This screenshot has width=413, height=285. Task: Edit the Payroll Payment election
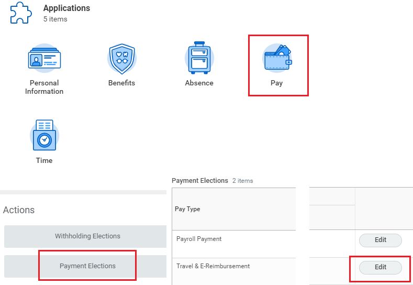point(381,240)
